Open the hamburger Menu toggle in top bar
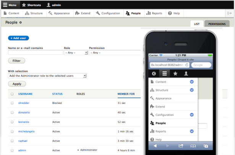235x155 pixels. [x=10, y=5]
